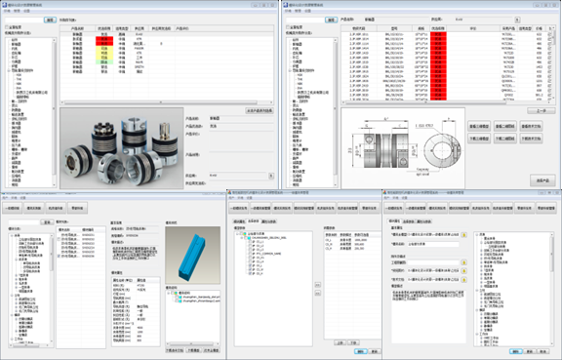
Task: Click the blue 3D guide-rail model preview thumbnail
Action: click(193, 255)
